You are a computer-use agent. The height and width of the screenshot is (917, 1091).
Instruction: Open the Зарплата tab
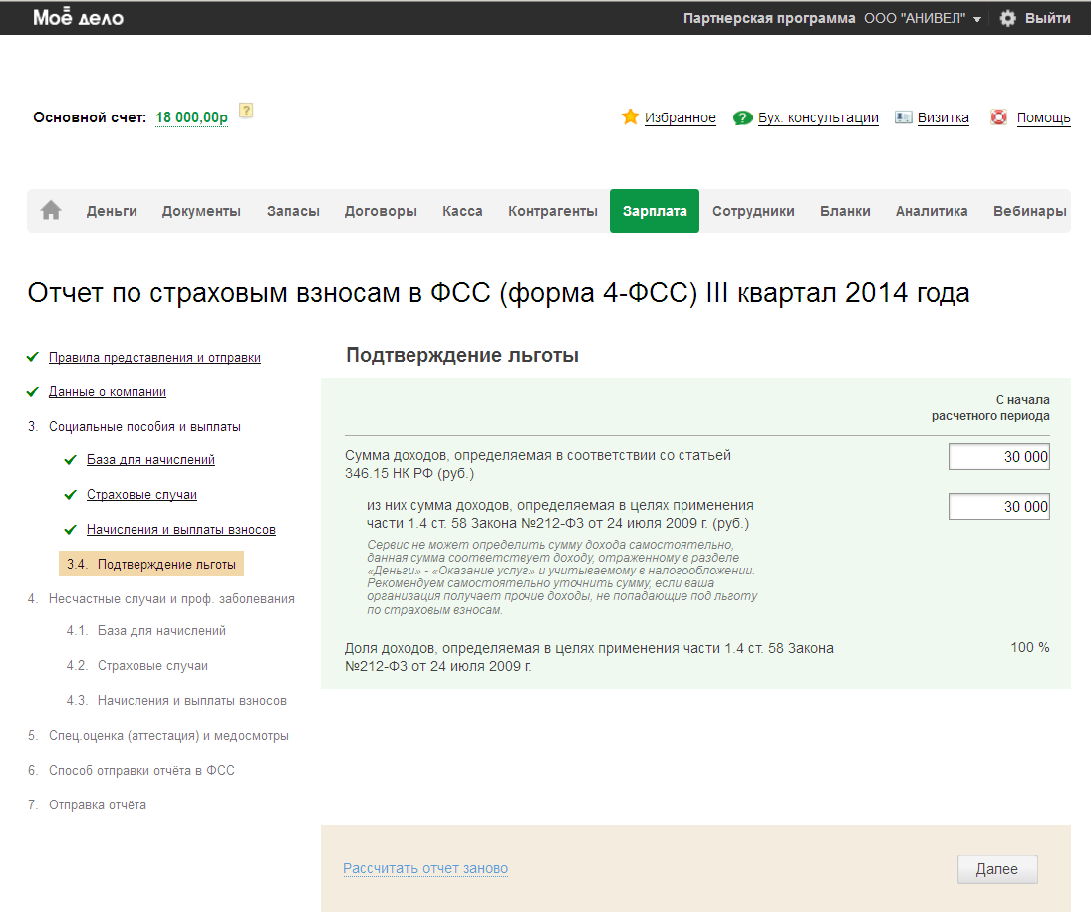[x=655, y=211]
